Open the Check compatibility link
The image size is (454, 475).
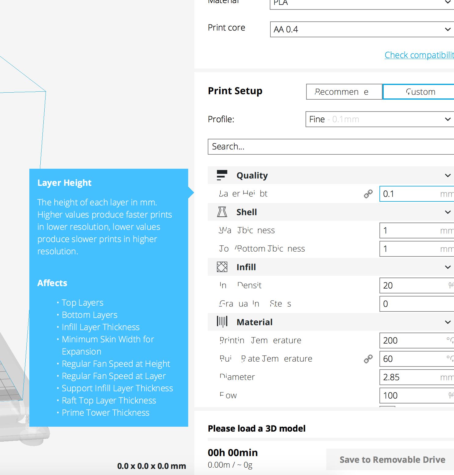(x=419, y=55)
